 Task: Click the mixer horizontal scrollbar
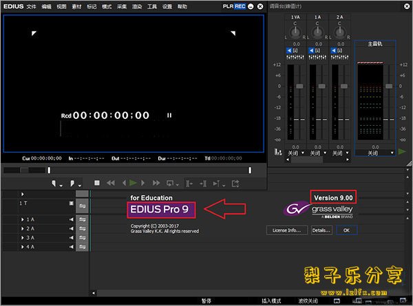tap(317, 160)
